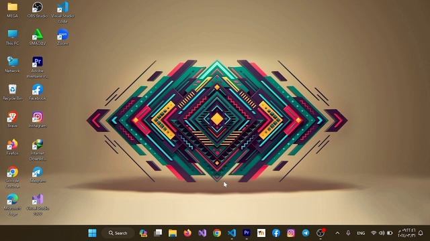This screenshot has width=430, height=241.
Task: Open Instagram from the taskbar
Action: pos(291,233)
